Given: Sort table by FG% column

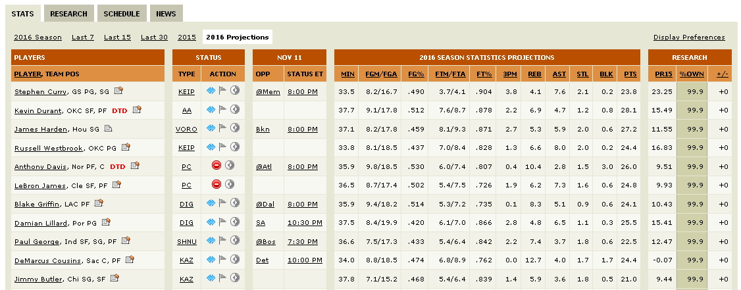Looking at the screenshot, I should [416, 74].
